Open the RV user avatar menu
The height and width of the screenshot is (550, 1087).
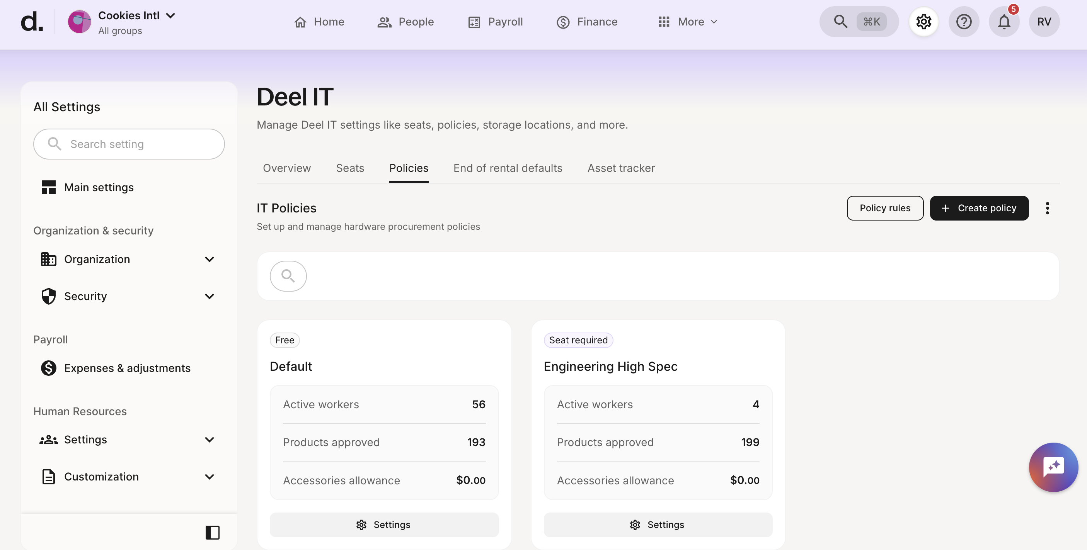point(1044,22)
